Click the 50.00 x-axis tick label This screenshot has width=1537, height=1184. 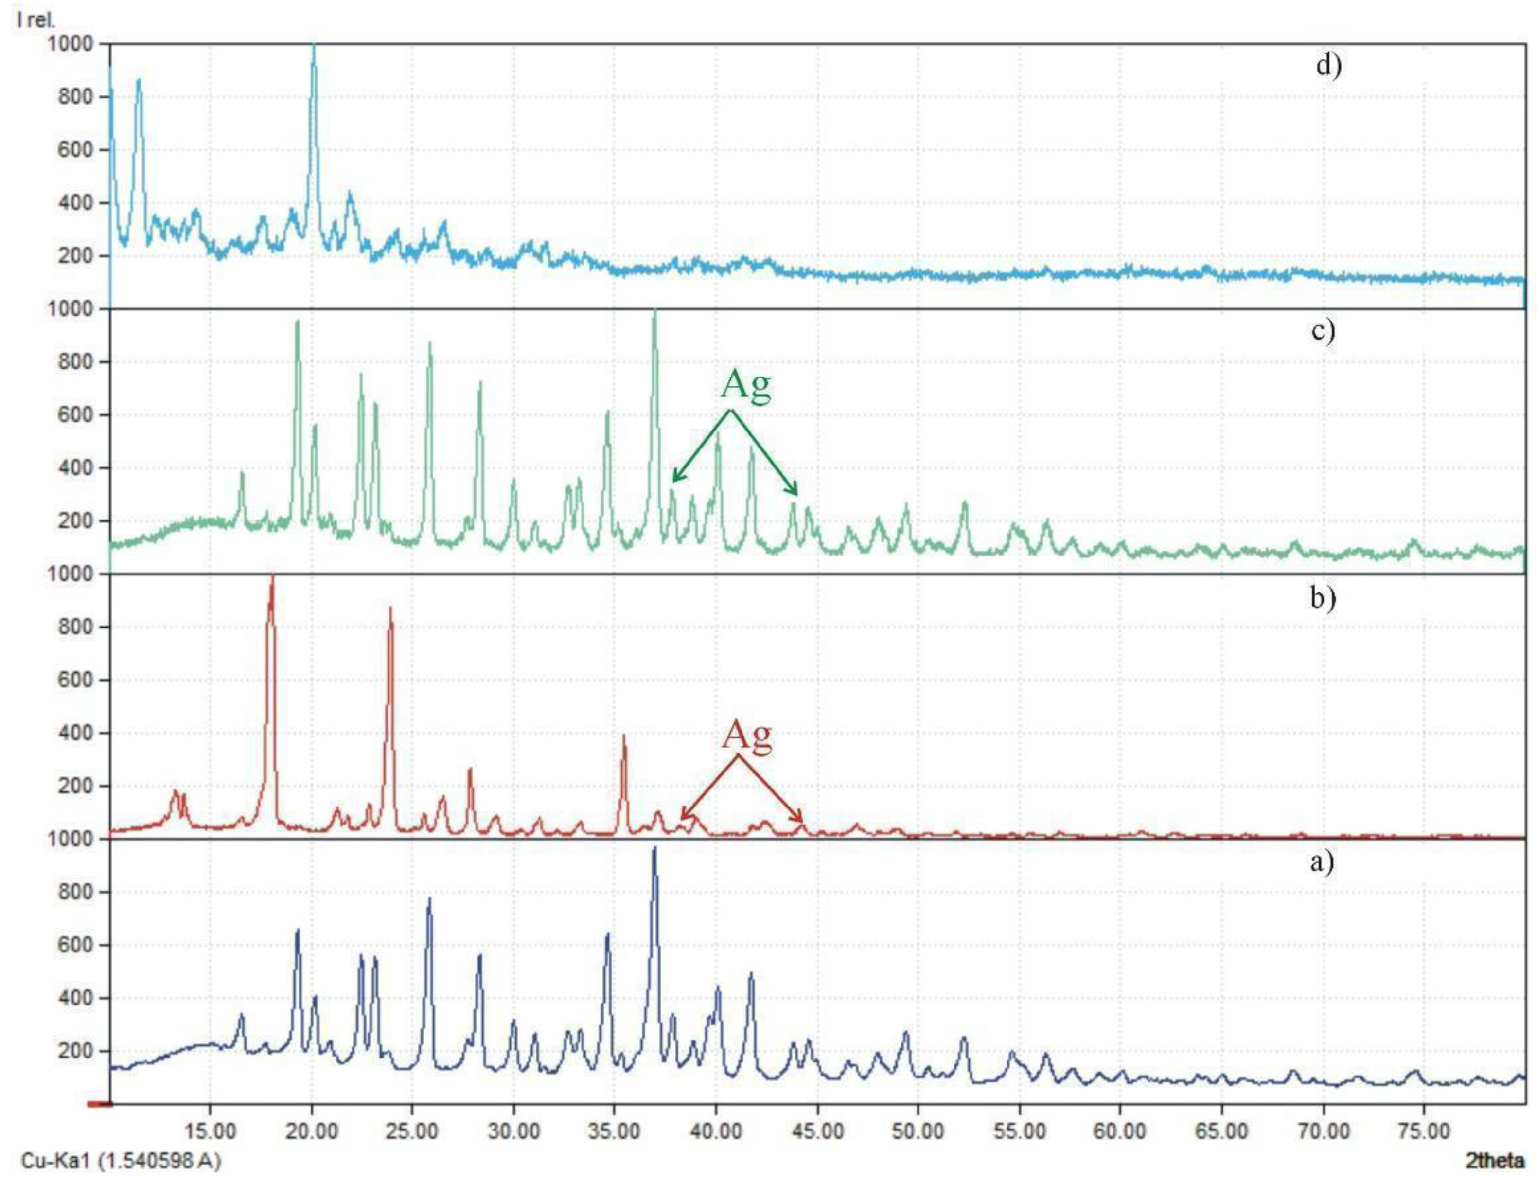click(x=918, y=1131)
